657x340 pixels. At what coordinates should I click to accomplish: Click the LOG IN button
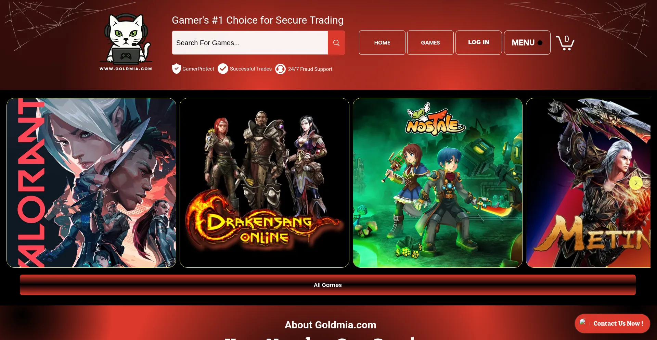pos(478,43)
